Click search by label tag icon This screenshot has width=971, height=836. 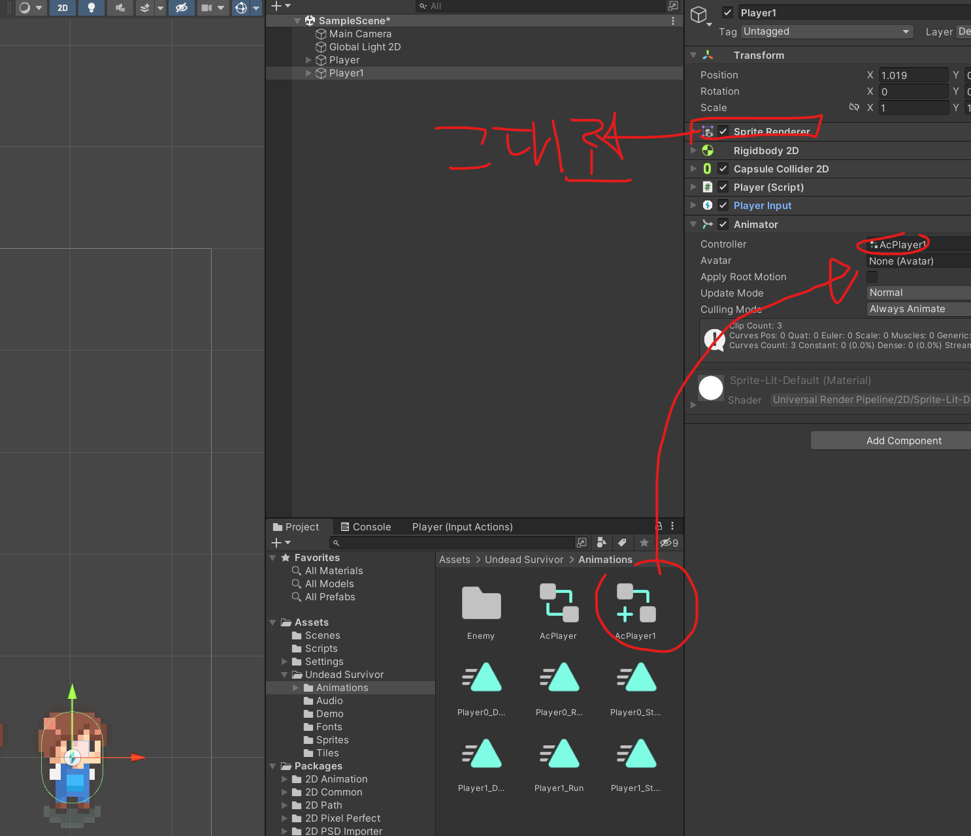(623, 543)
